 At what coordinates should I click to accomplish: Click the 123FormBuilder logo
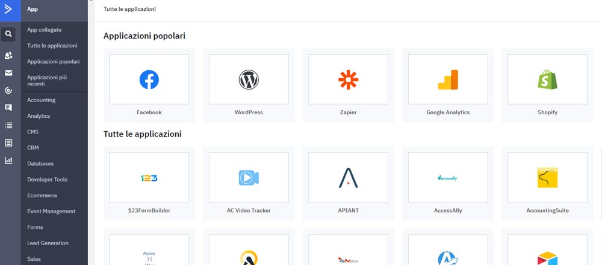[x=149, y=178]
